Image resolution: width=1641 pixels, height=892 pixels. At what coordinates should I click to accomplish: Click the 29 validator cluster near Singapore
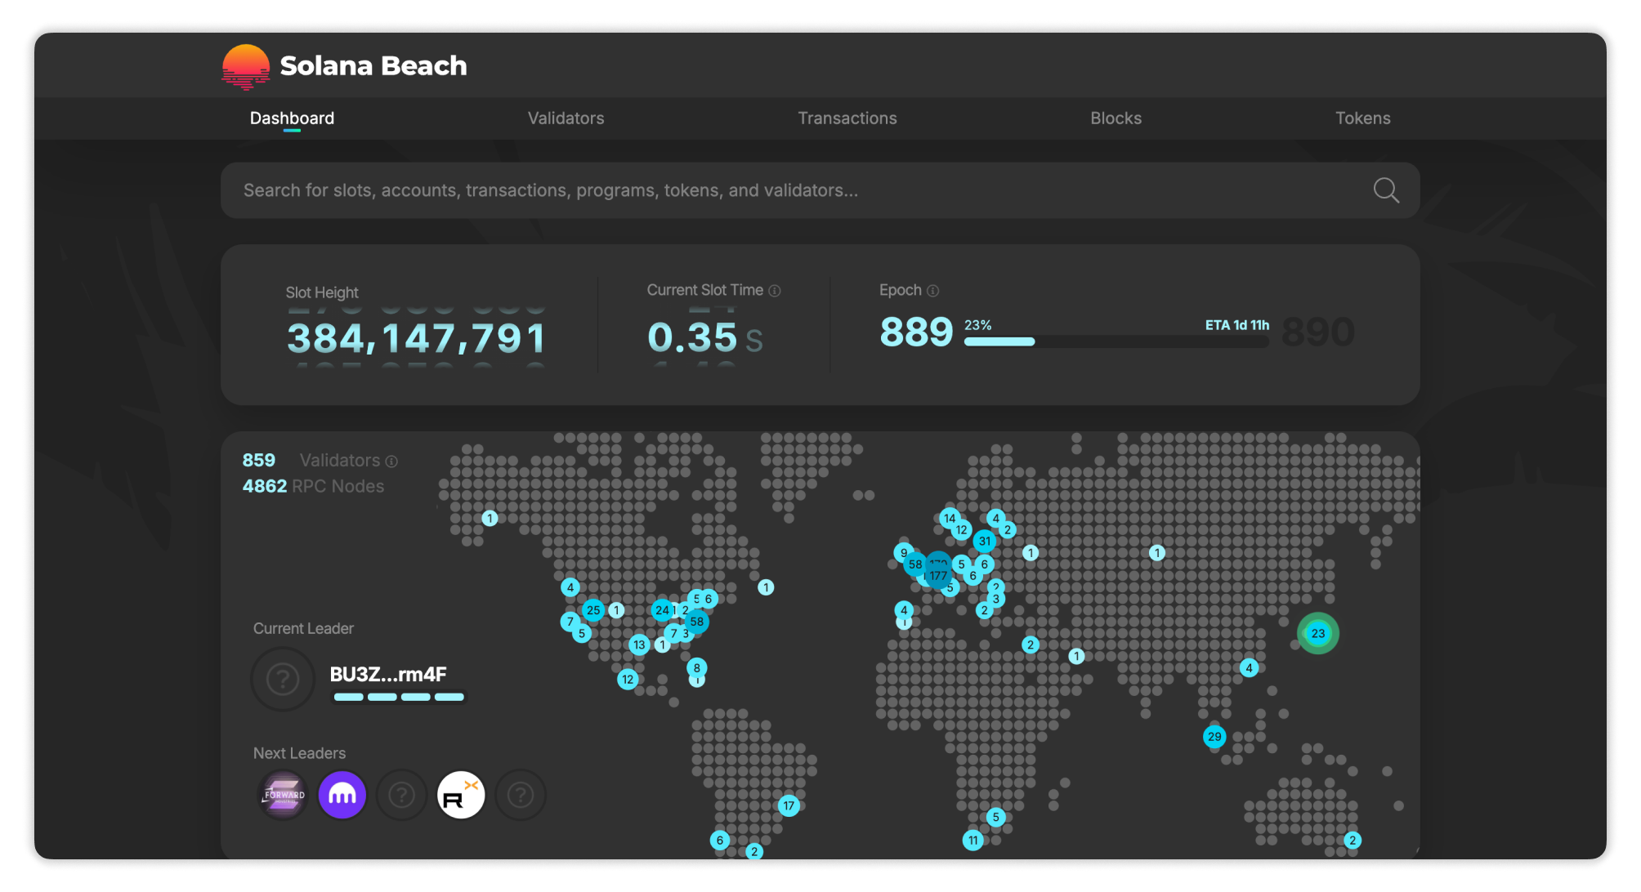[x=1214, y=737]
